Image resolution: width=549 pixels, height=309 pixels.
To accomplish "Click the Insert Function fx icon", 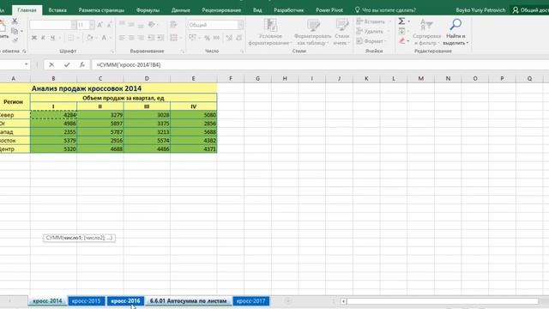I will [82, 65].
